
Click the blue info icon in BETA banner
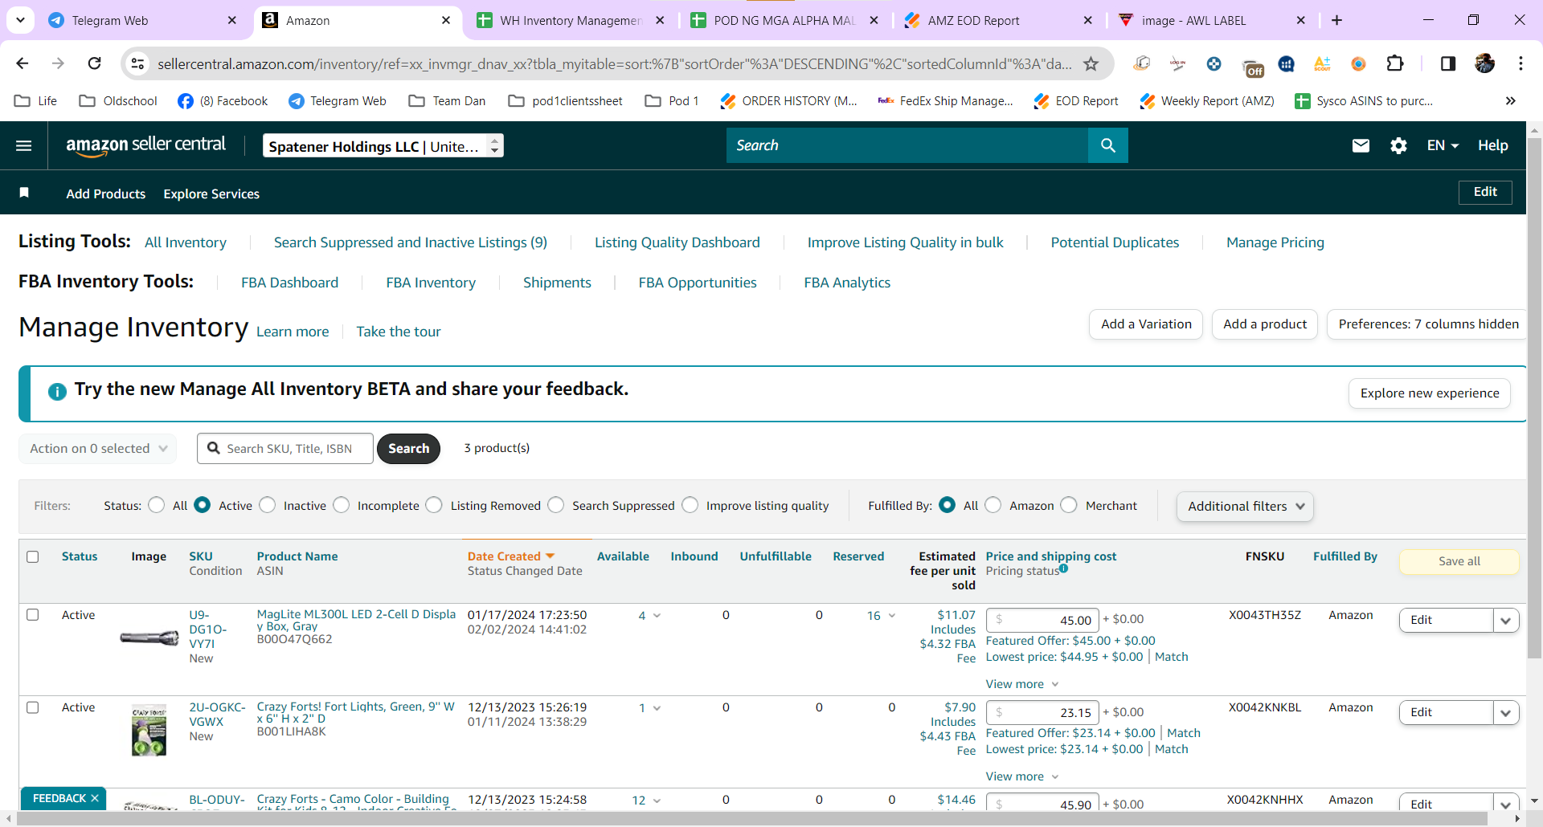tap(57, 391)
